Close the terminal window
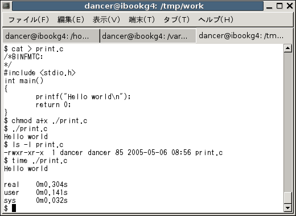Image resolution: width=296 pixels, height=216 pixels. pyautogui.click(x=290, y=6)
